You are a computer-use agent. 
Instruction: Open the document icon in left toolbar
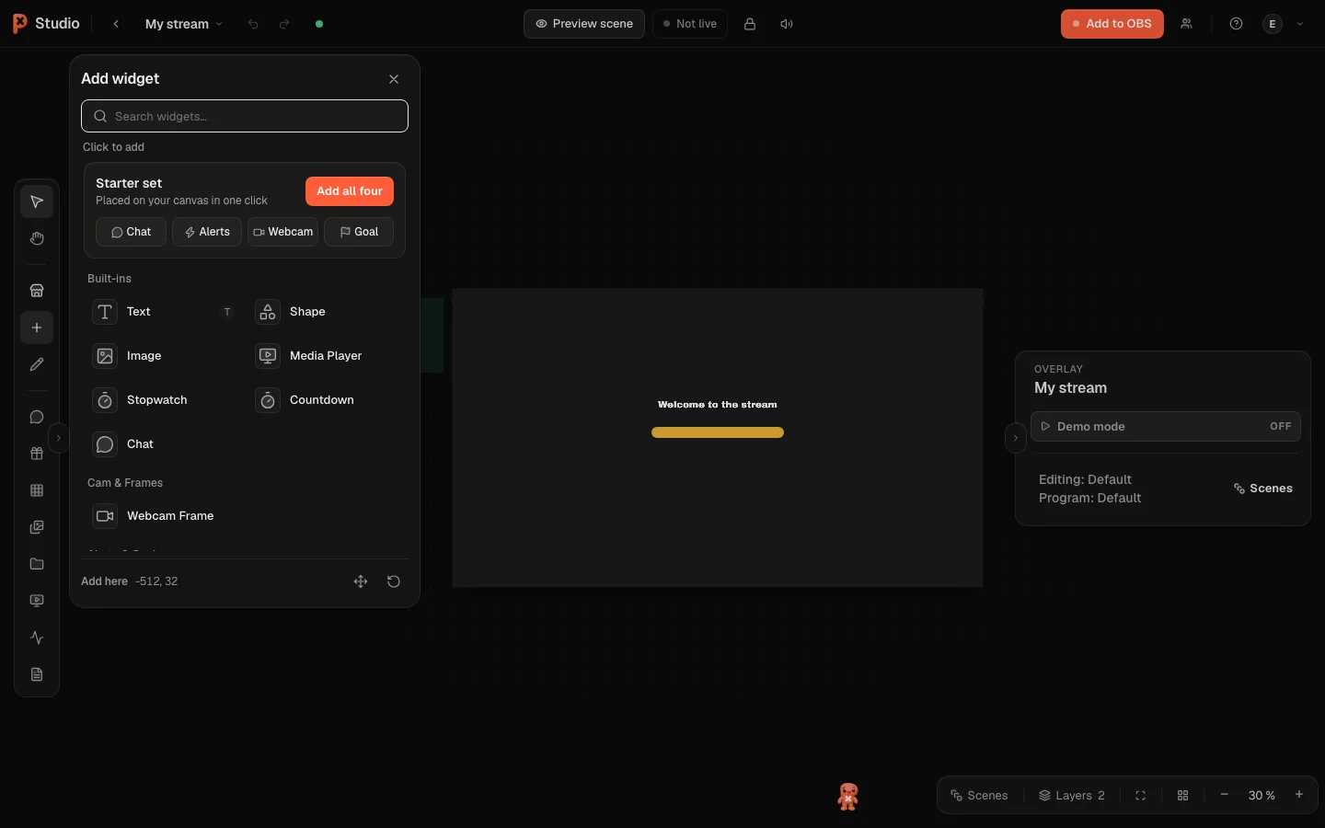coord(37,674)
